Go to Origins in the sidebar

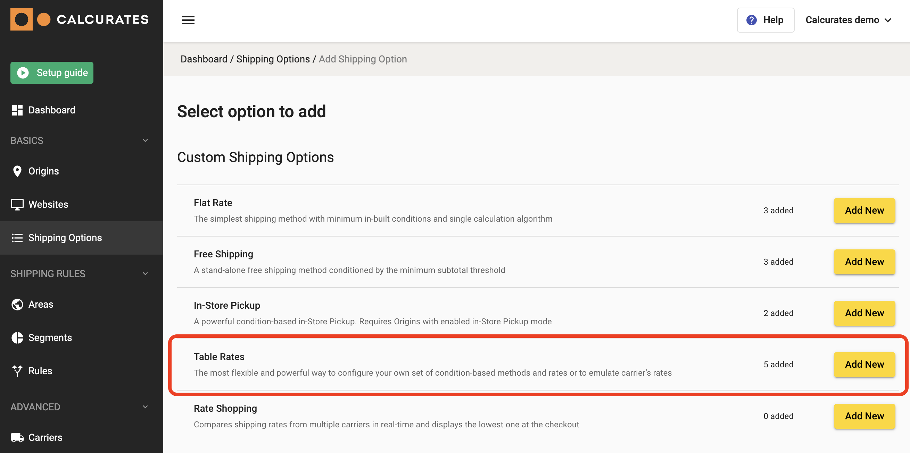point(82,171)
